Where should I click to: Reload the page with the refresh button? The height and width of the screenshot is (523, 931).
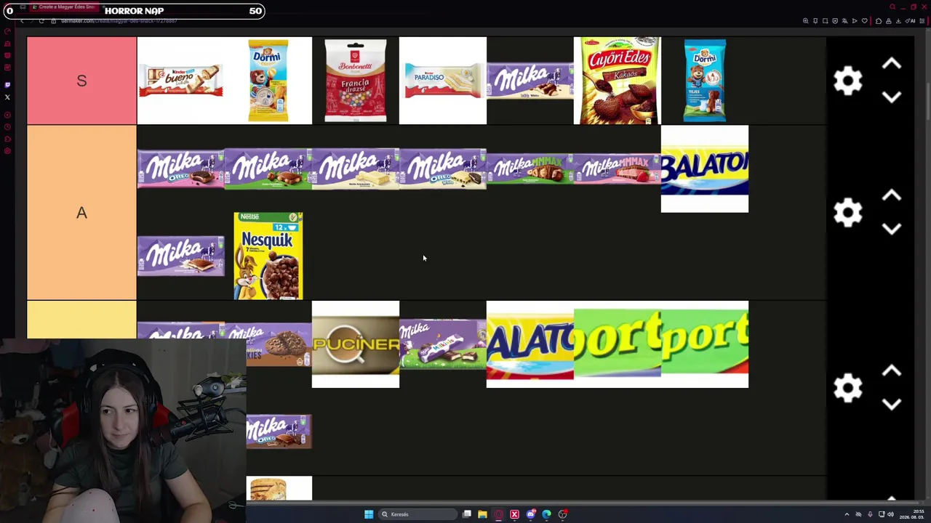[x=41, y=21]
